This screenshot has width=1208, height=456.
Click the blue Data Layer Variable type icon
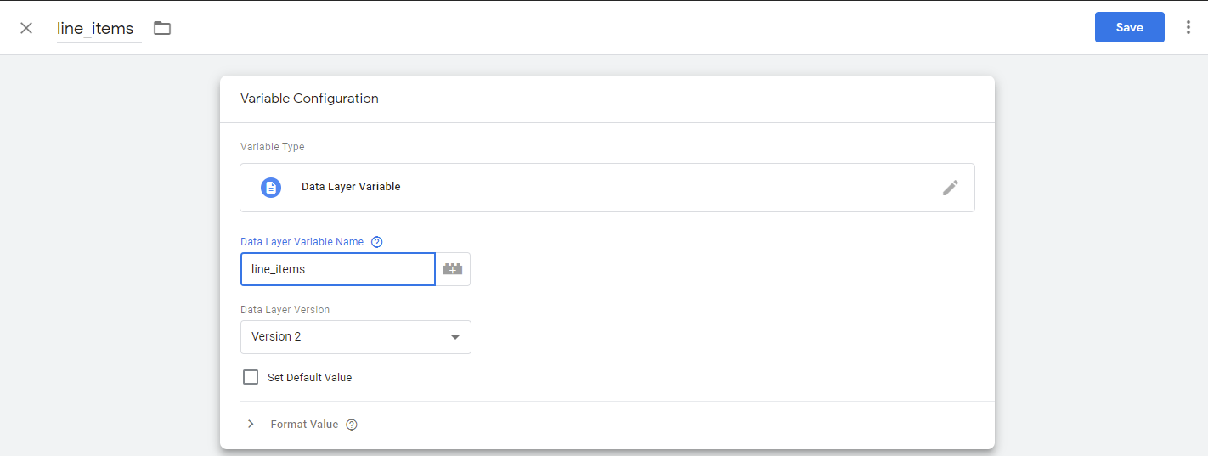click(x=270, y=187)
